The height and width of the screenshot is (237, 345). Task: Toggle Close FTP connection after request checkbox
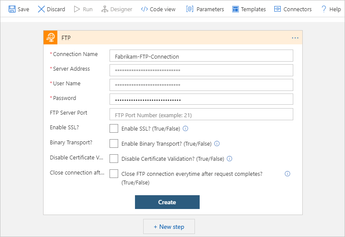click(114, 174)
